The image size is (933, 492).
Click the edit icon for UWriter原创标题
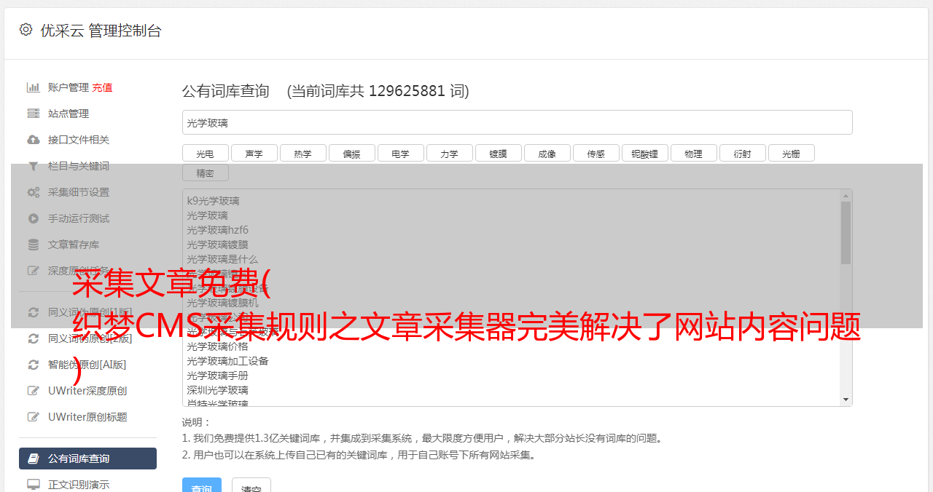(x=33, y=417)
